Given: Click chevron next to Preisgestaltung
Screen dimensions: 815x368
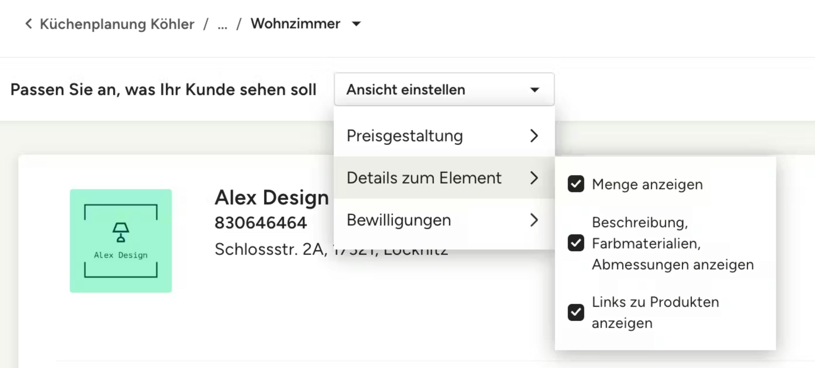Looking at the screenshot, I should tap(534, 136).
